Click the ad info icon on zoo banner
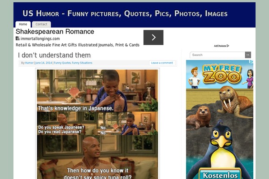 (252, 62)
